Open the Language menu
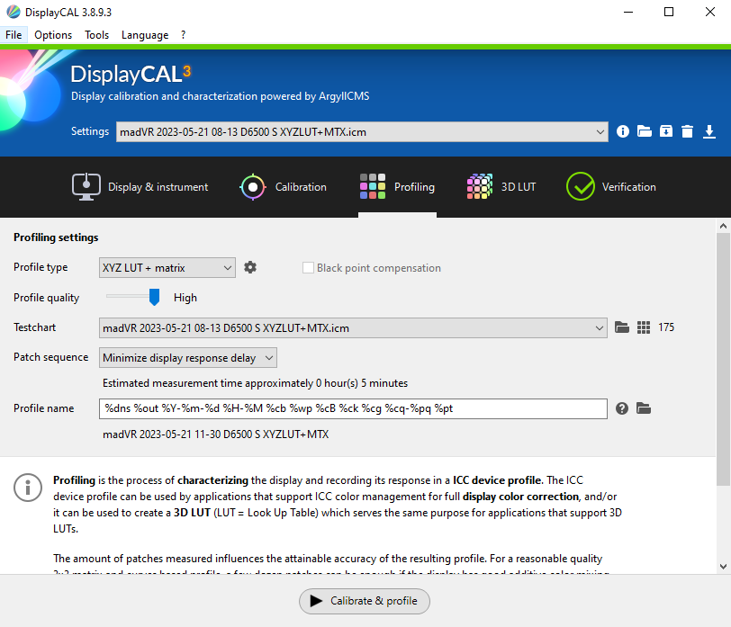 [x=145, y=35]
